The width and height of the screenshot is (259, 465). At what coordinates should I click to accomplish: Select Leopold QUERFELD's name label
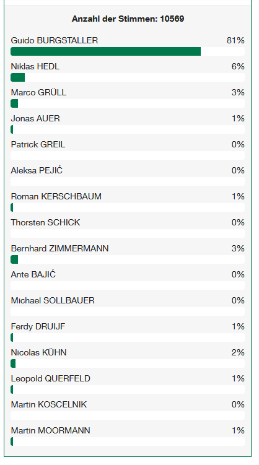pos(50,379)
